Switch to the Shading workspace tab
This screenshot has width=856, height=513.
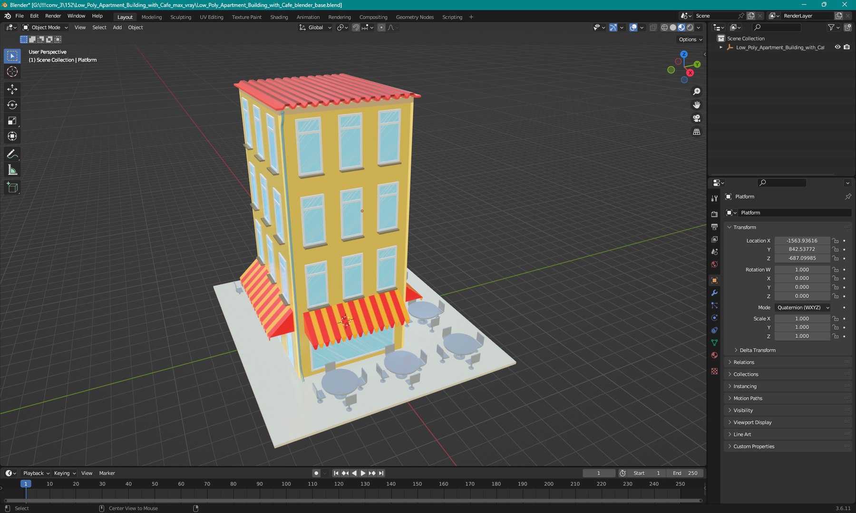pyautogui.click(x=279, y=17)
